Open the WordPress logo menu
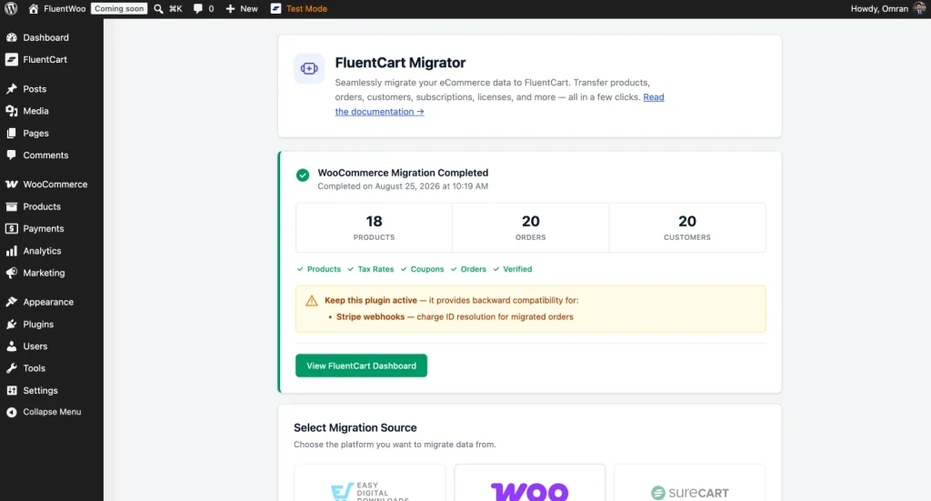 (x=11, y=8)
